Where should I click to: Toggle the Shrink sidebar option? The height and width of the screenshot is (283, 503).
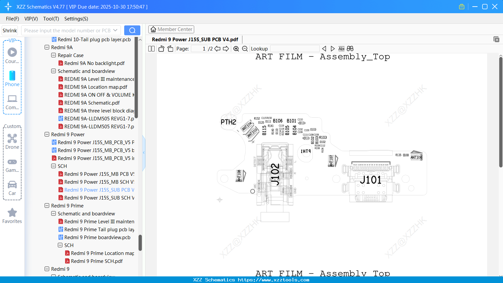(x=9, y=30)
